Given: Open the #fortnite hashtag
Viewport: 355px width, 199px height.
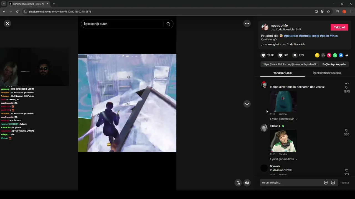Looking at the screenshot, I should (x=305, y=36).
